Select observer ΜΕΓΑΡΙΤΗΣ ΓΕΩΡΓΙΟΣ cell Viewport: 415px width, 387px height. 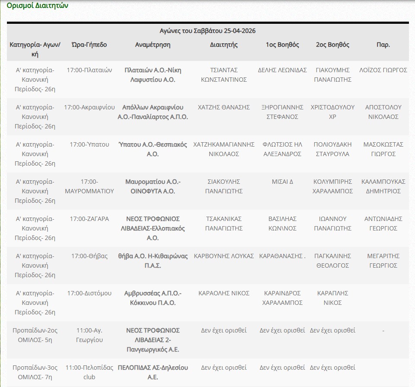pyautogui.click(x=383, y=261)
